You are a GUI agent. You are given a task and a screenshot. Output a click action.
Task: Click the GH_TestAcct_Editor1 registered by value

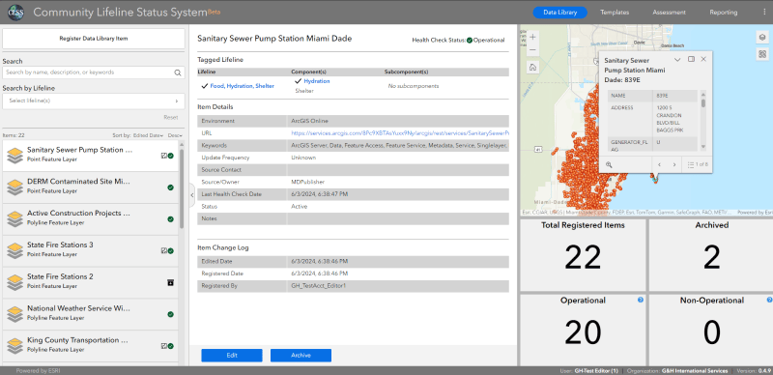[x=319, y=286]
